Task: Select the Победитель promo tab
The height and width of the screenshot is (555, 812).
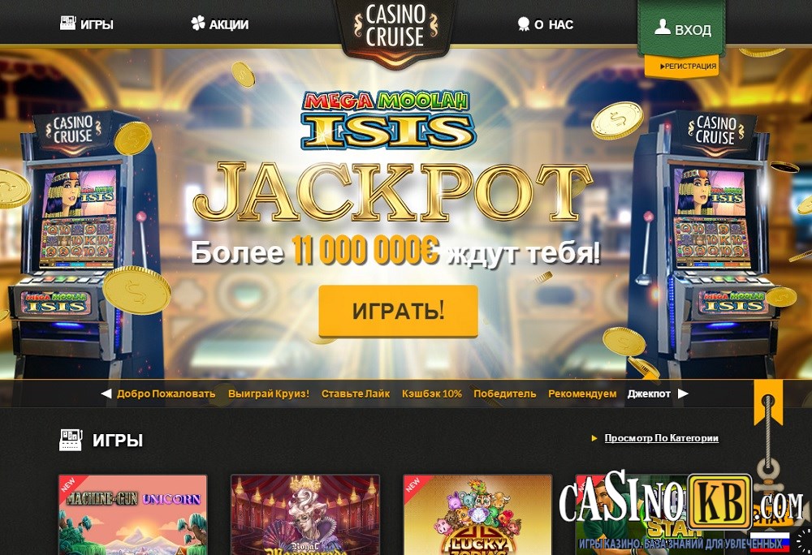Action: [505, 394]
